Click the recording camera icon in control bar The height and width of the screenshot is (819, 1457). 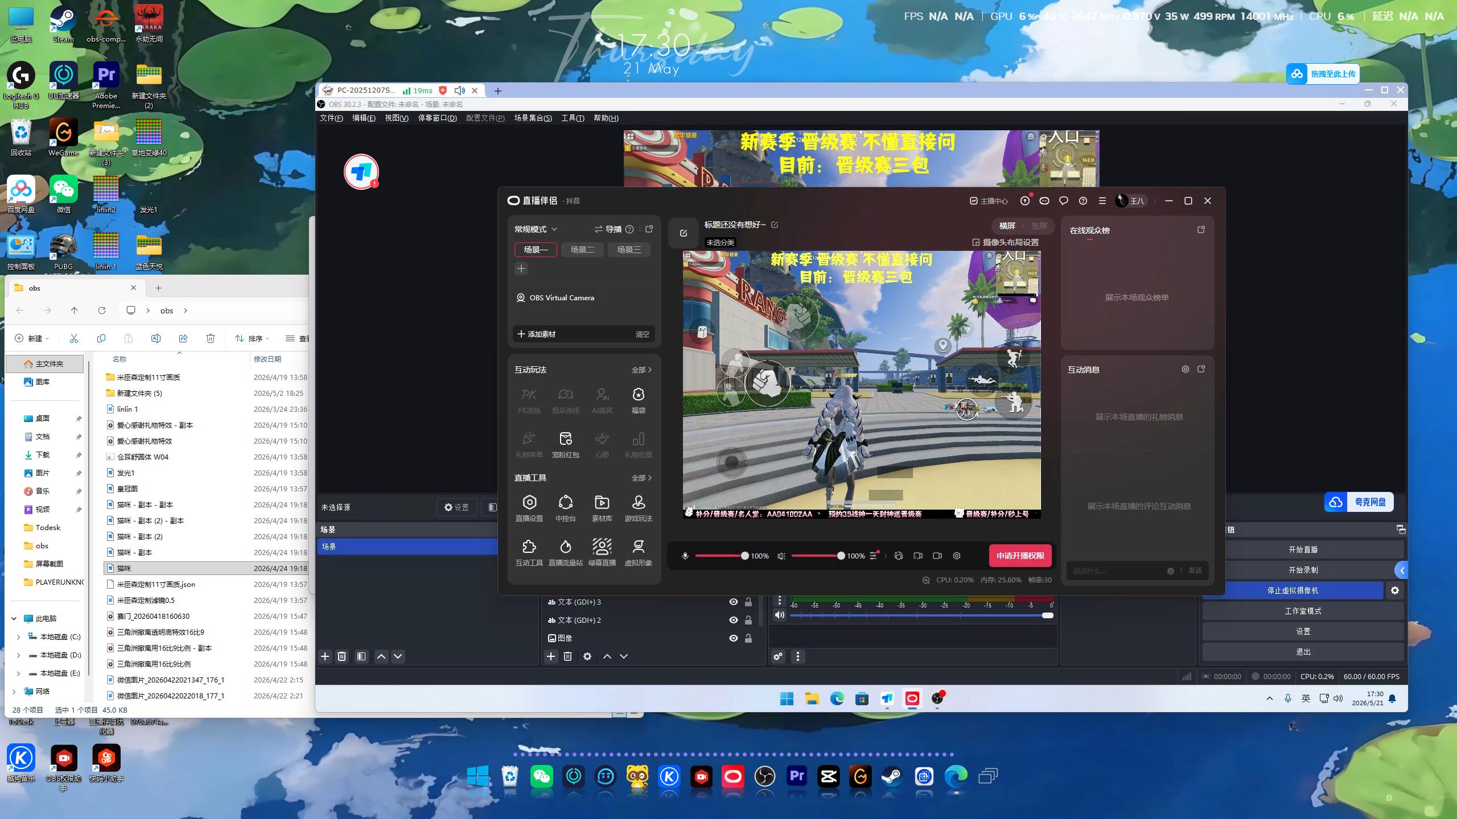point(937,556)
